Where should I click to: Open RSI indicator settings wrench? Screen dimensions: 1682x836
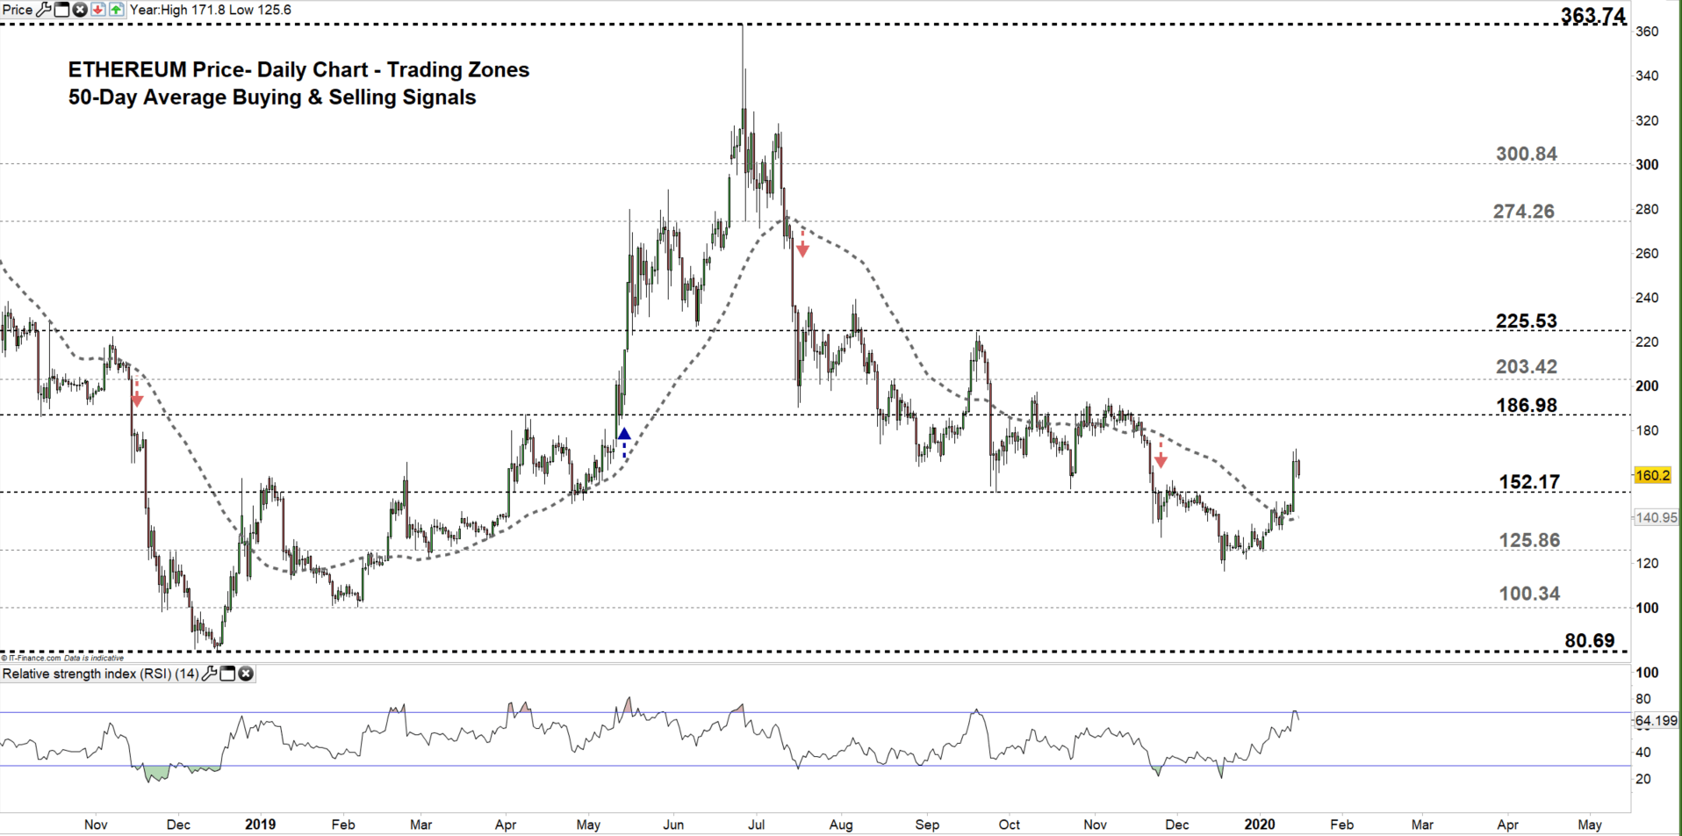pyautogui.click(x=209, y=674)
